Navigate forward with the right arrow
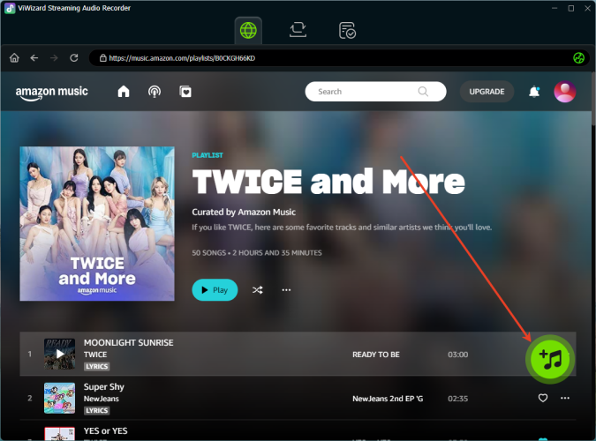Image resolution: width=596 pixels, height=441 pixels. pyautogui.click(x=54, y=57)
